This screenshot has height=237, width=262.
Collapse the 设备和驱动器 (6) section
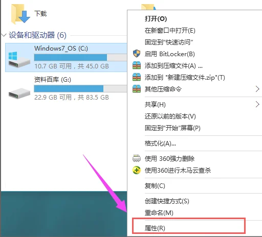click(4, 35)
